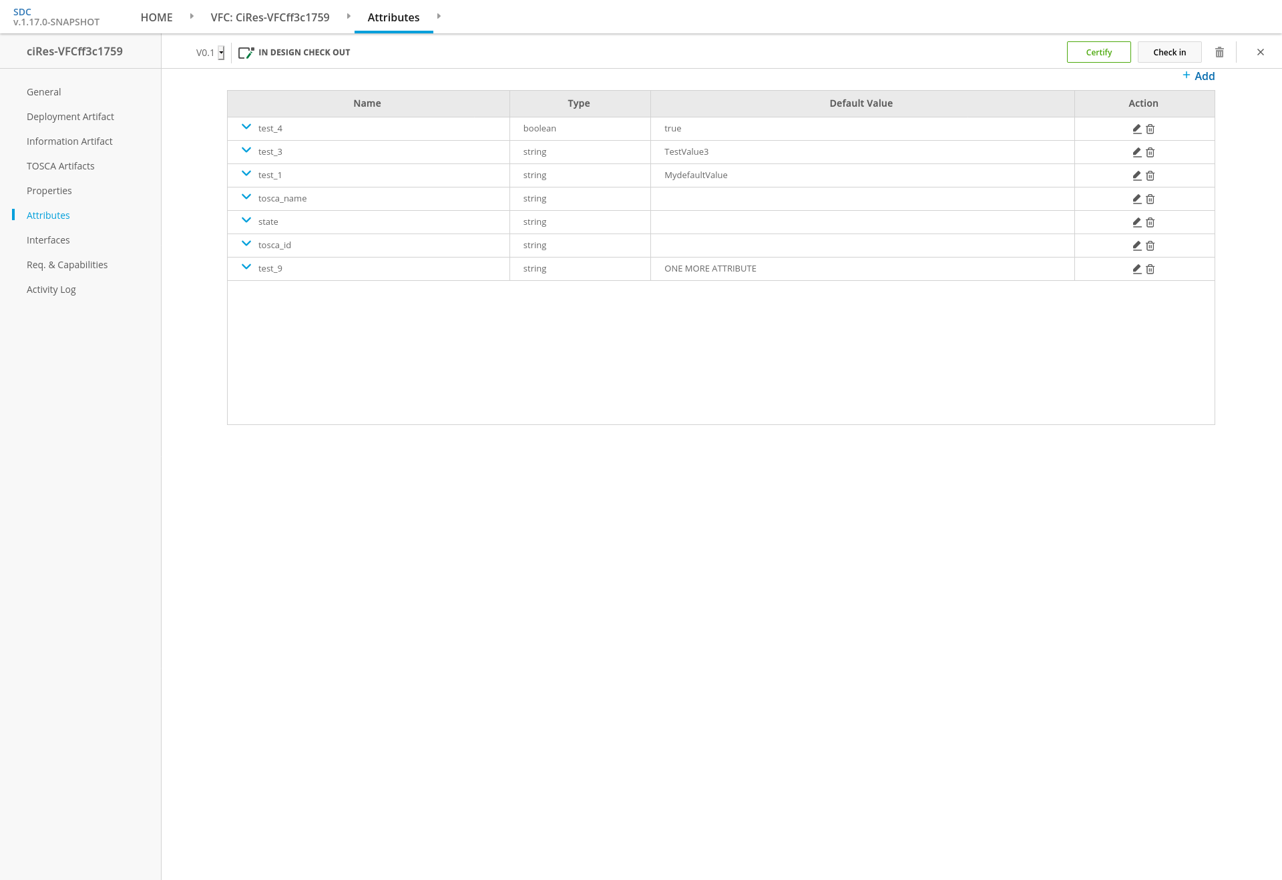Viewport: 1282px width, 880px height.
Task: Edit the test_9 attribute
Action: click(x=1136, y=269)
